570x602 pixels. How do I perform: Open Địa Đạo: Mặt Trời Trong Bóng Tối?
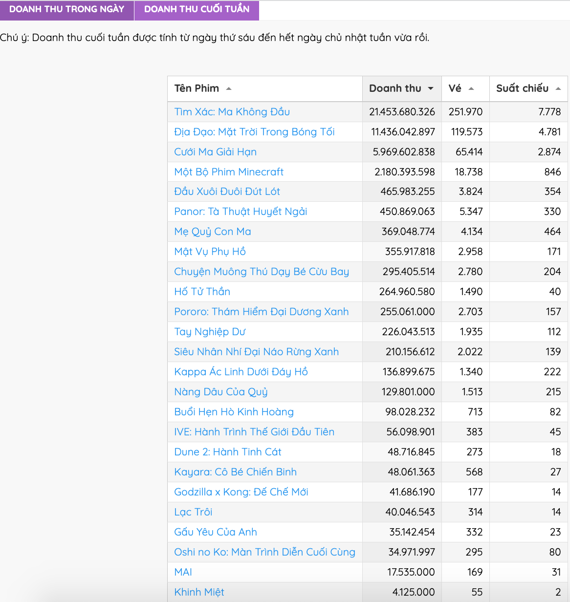pyautogui.click(x=255, y=132)
